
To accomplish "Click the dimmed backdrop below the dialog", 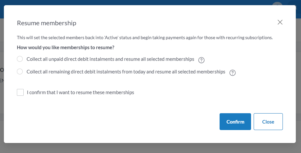I will click(150, 148).
